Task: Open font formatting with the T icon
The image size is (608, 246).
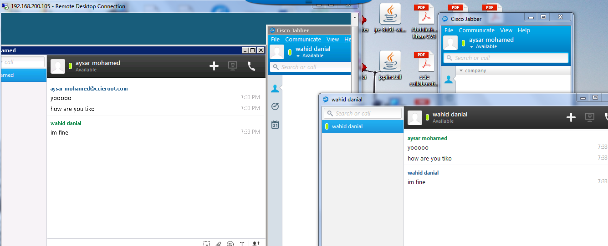Action: [242, 244]
